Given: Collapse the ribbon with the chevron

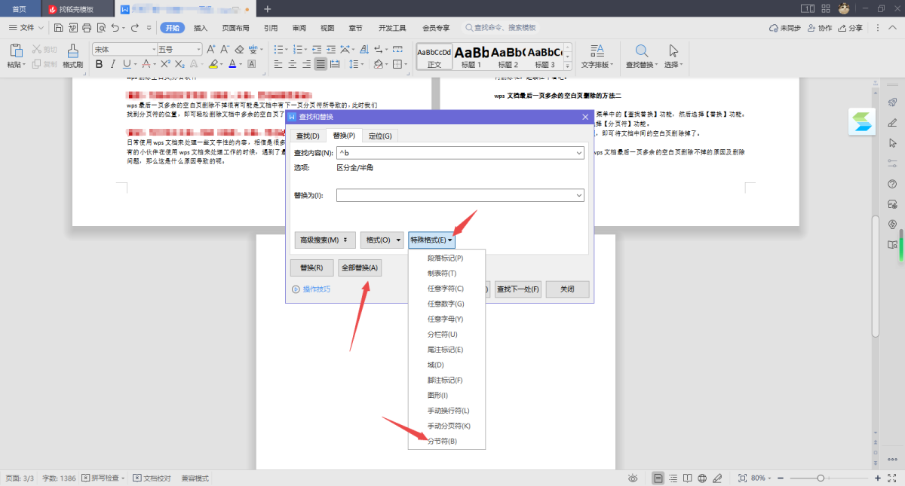Looking at the screenshot, I should click(x=894, y=28).
